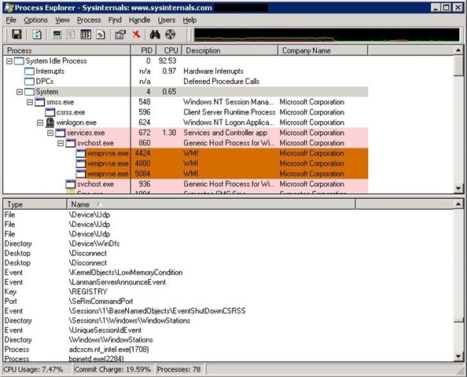Sort handles by the Type column header

point(35,204)
